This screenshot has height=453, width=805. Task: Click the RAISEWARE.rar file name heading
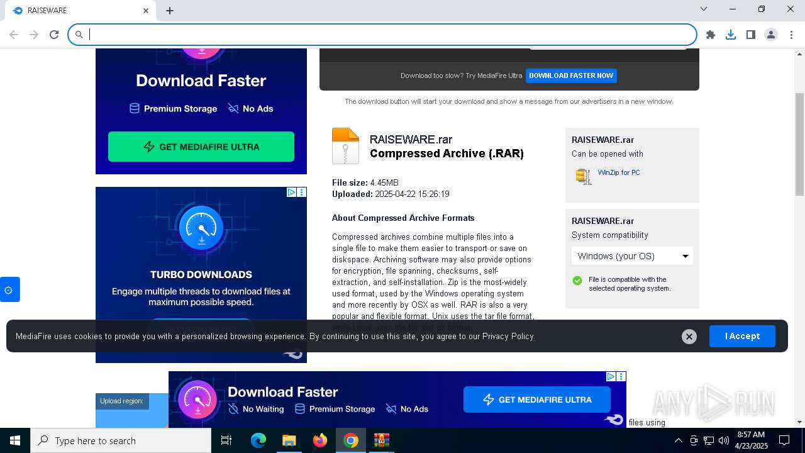411,140
